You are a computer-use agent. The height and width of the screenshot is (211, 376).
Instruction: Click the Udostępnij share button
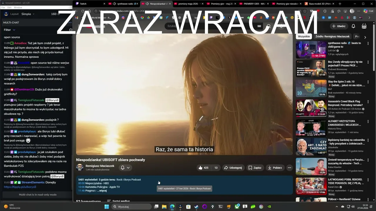point(233,168)
